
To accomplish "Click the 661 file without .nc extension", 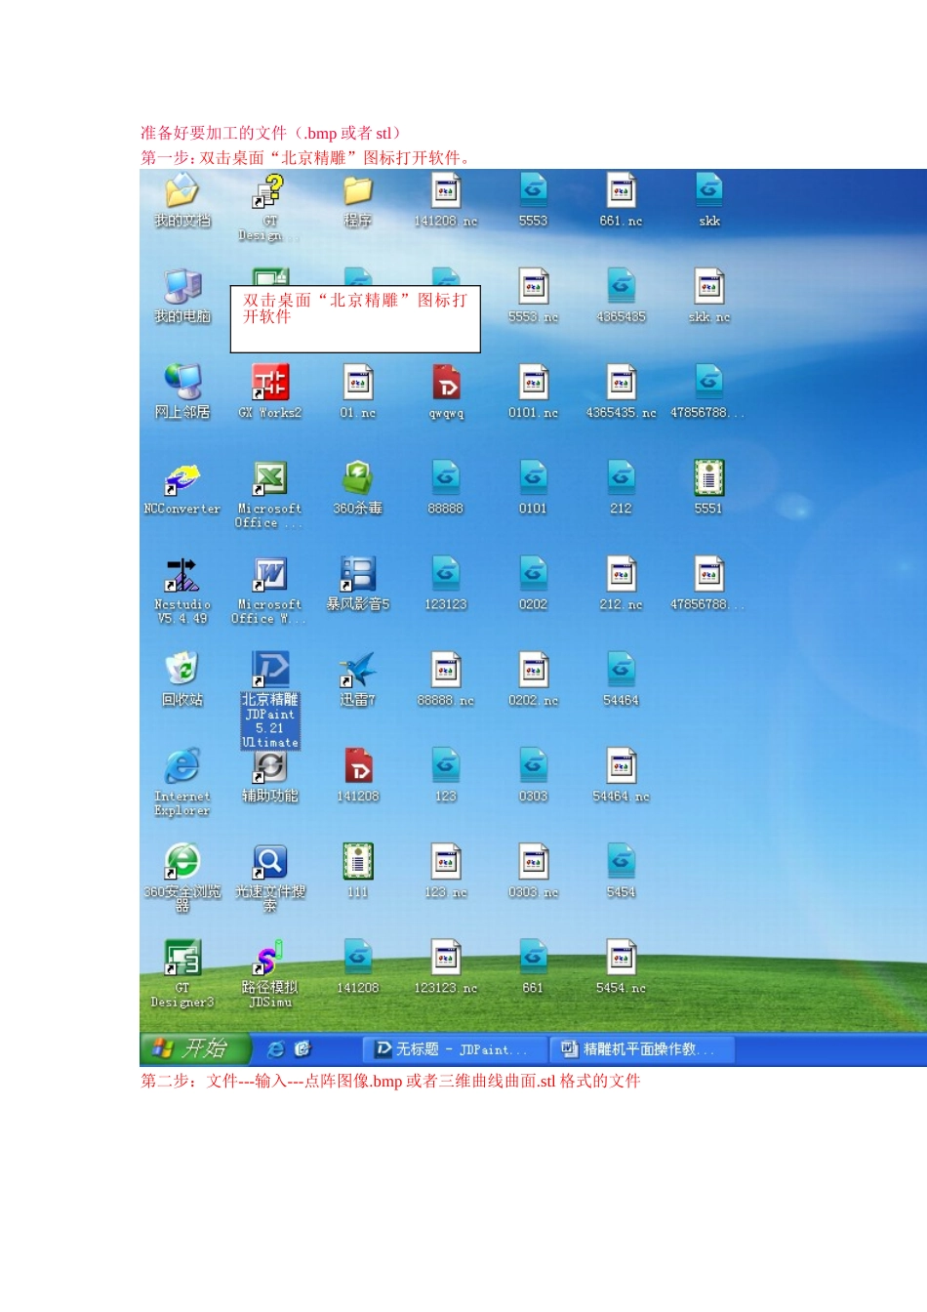I will point(533,966).
